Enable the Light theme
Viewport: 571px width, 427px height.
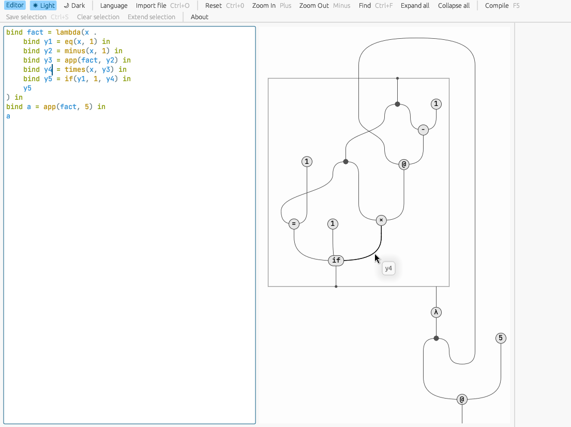pos(43,5)
